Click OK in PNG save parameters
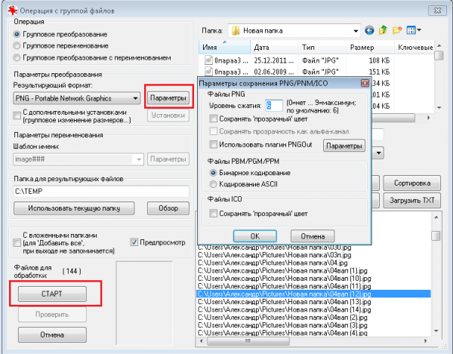453x354 pixels. (x=254, y=235)
